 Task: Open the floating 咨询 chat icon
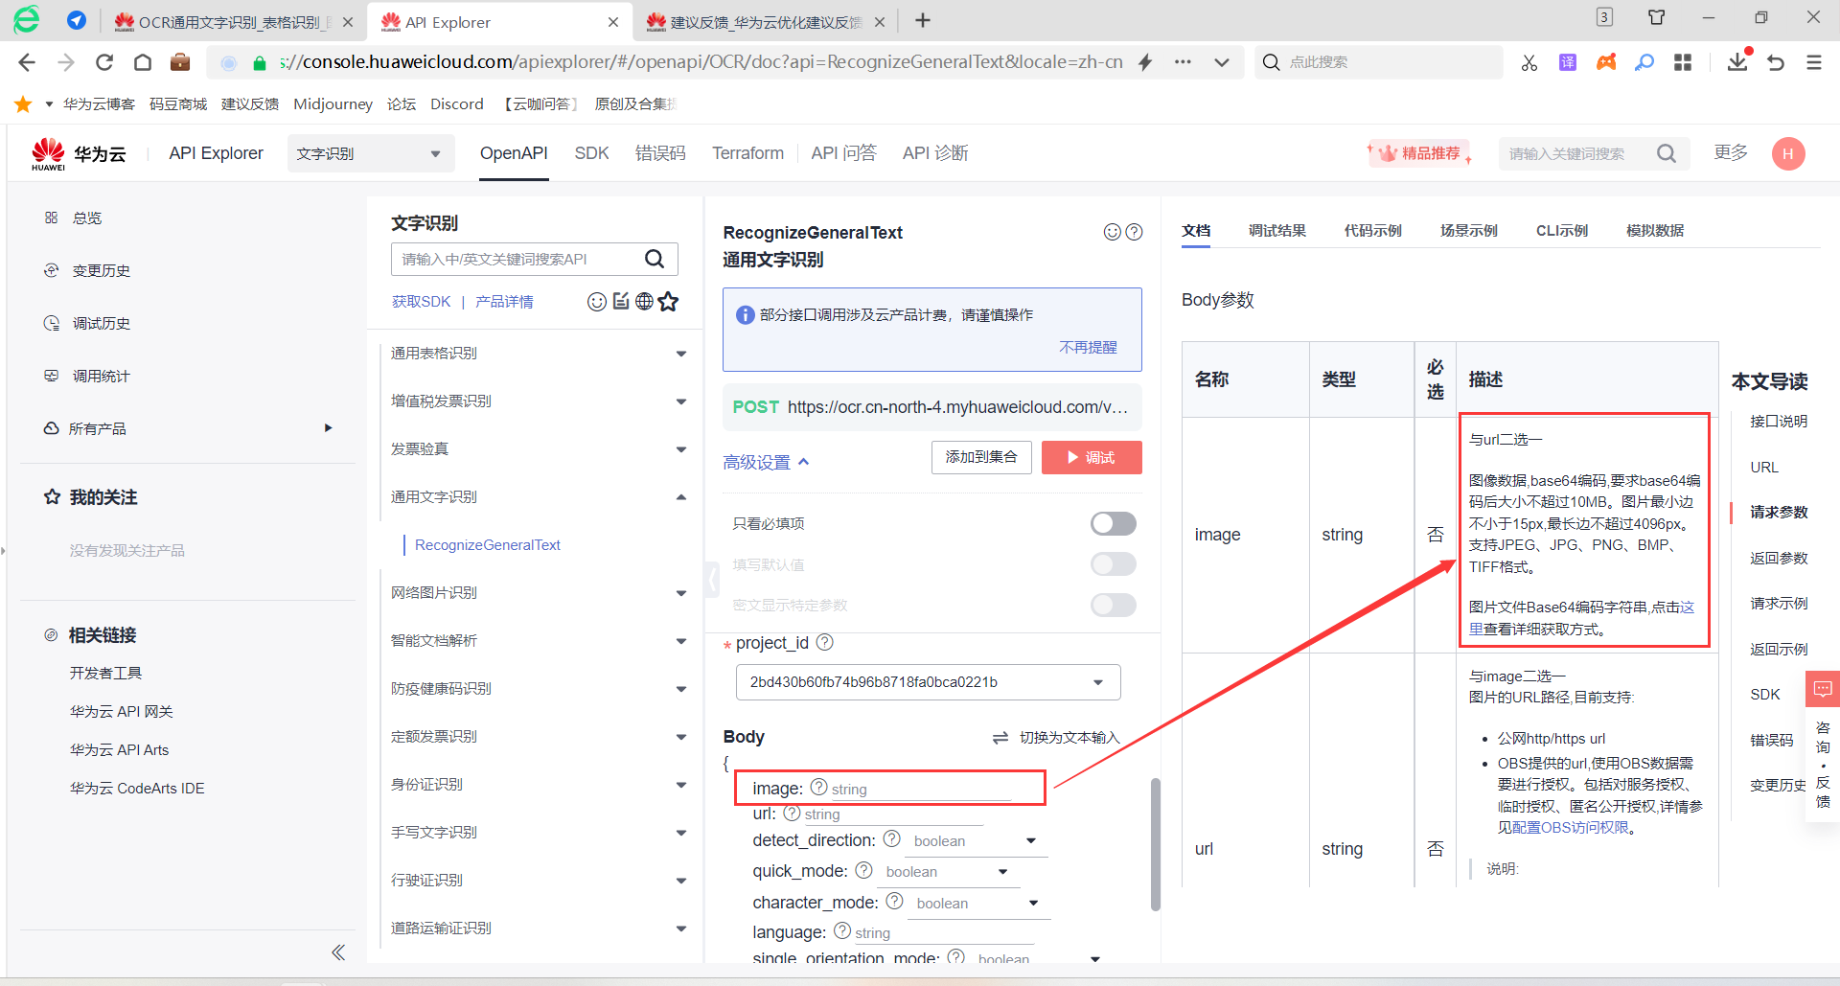1823,688
